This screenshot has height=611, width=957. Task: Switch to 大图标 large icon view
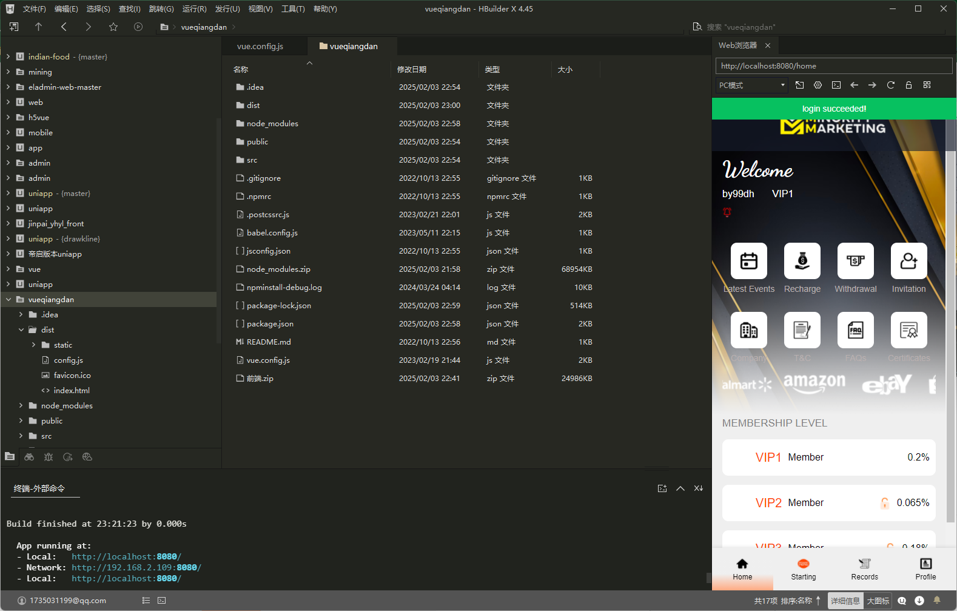878,601
